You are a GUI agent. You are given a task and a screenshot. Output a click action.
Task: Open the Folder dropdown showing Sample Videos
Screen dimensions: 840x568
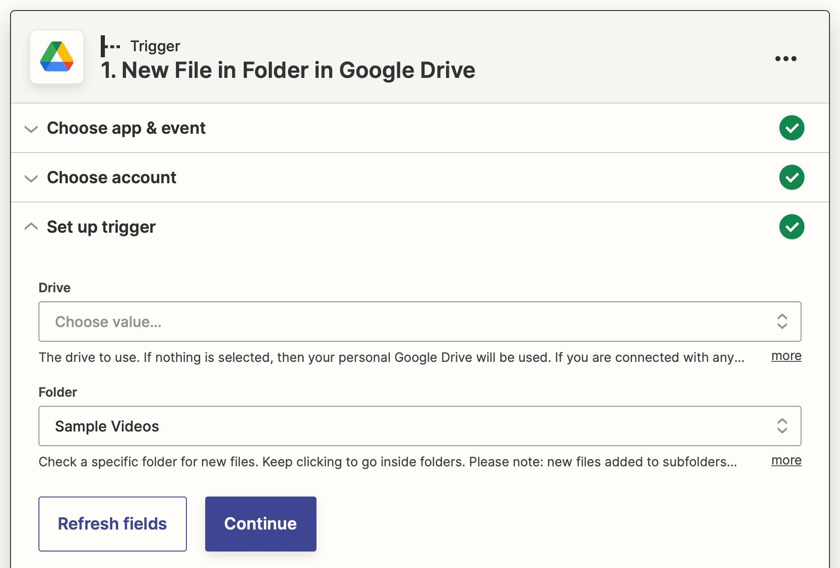(x=420, y=426)
